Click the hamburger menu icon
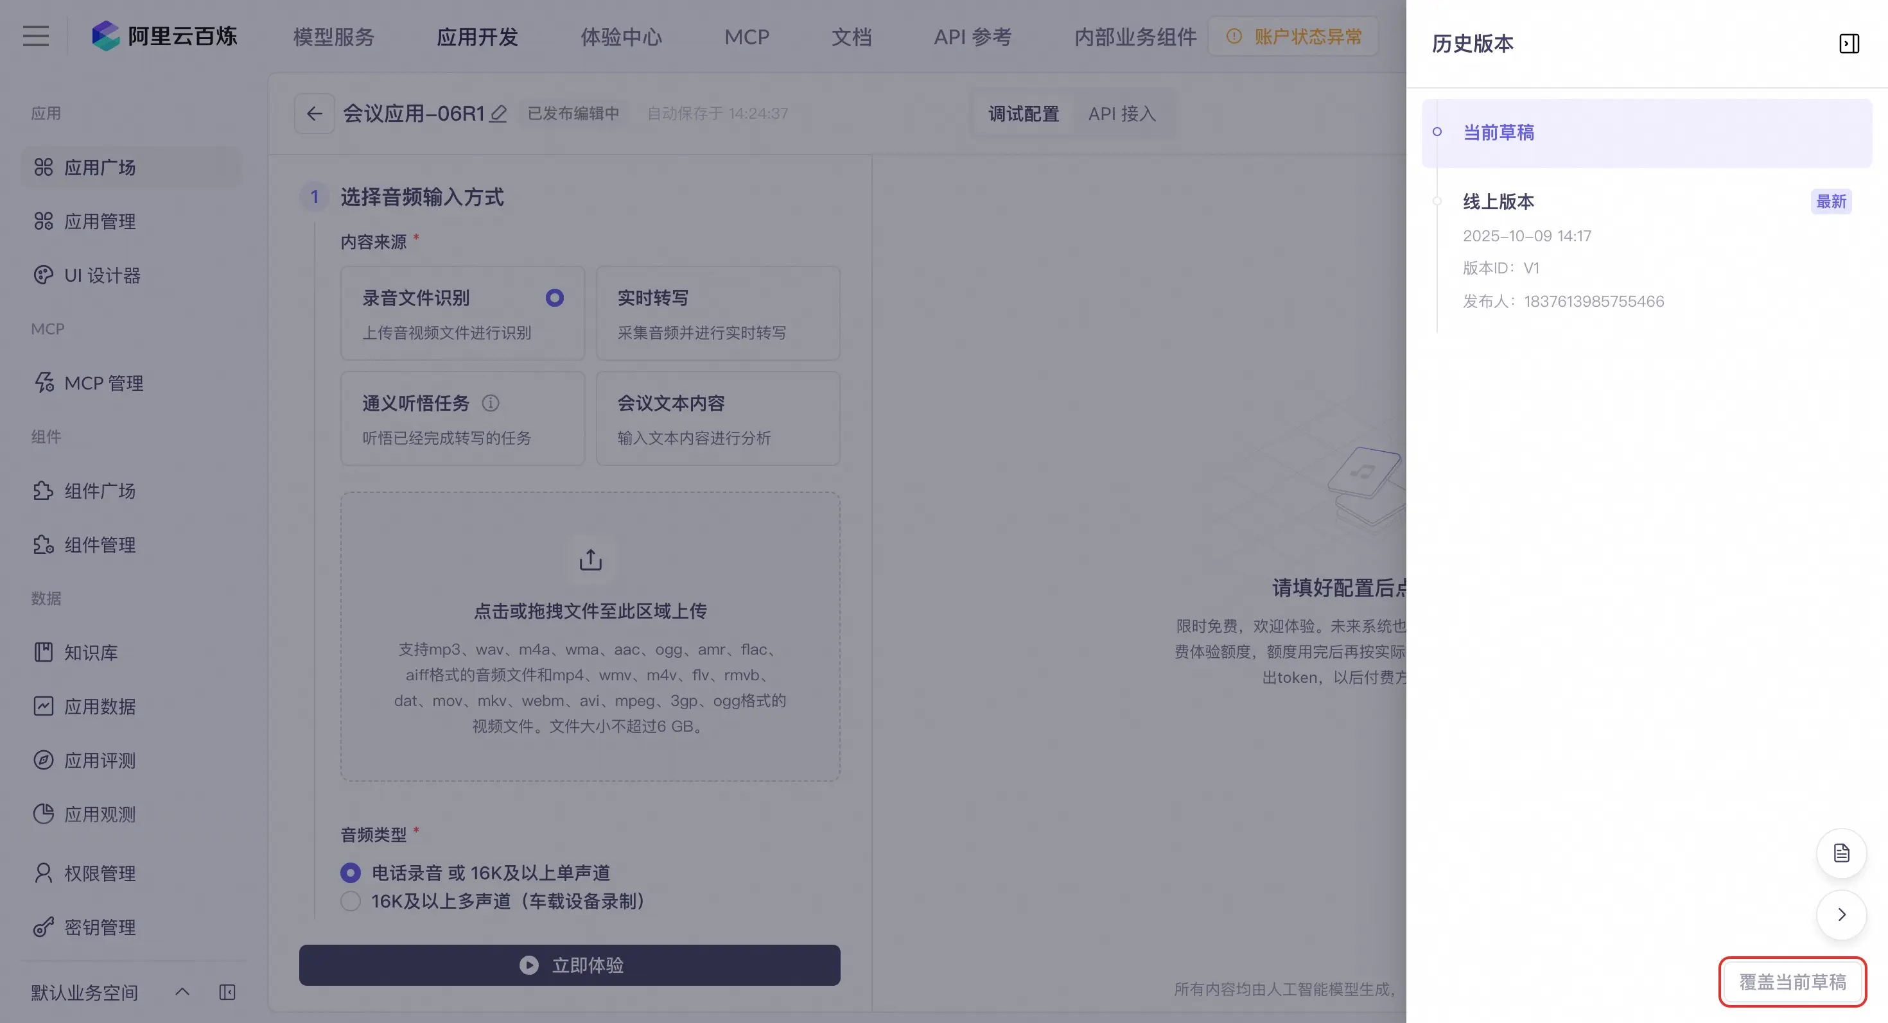This screenshot has width=1888, height=1023. click(x=35, y=36)
